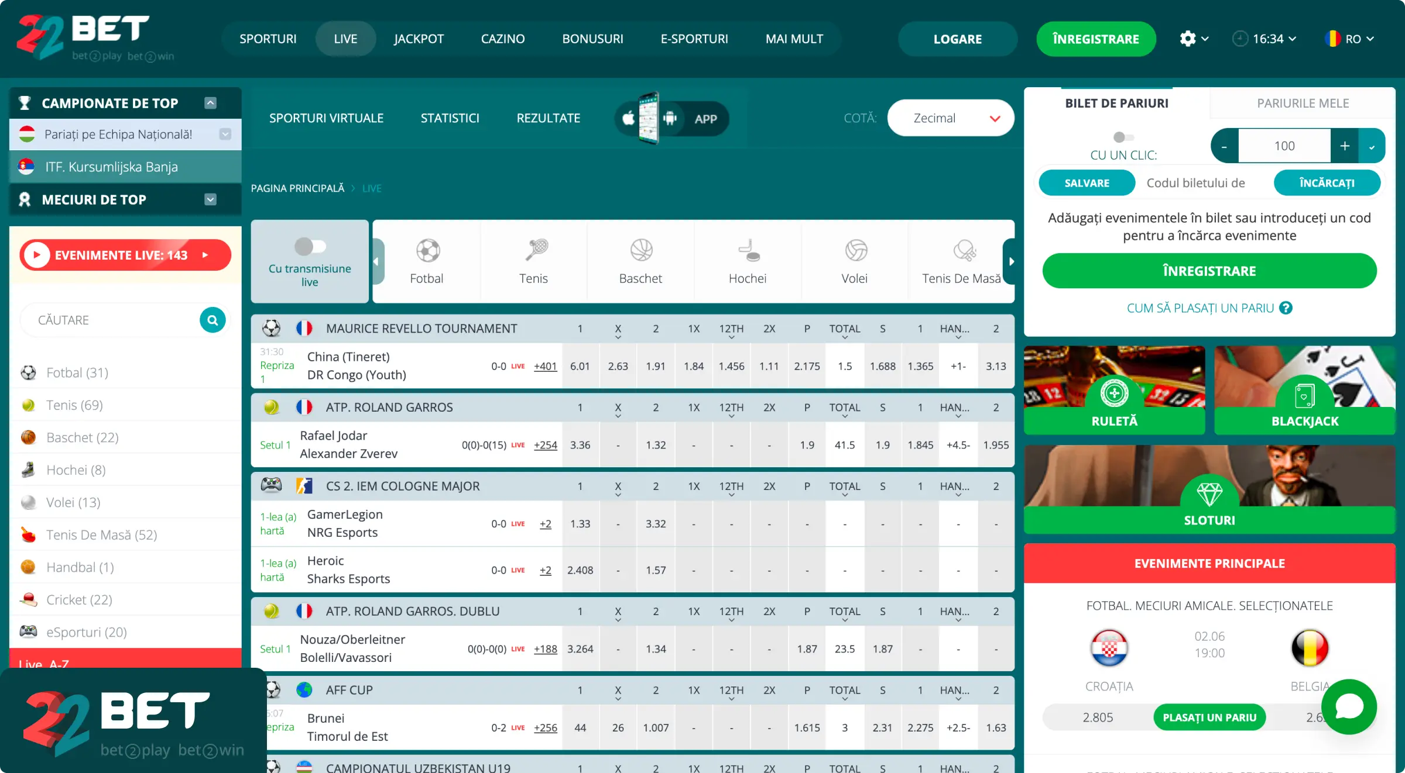The height and width of the screenshot is (773, 1405).
Task: Open the time zone 16:34 dropdown
Action: pos(1264,39)
